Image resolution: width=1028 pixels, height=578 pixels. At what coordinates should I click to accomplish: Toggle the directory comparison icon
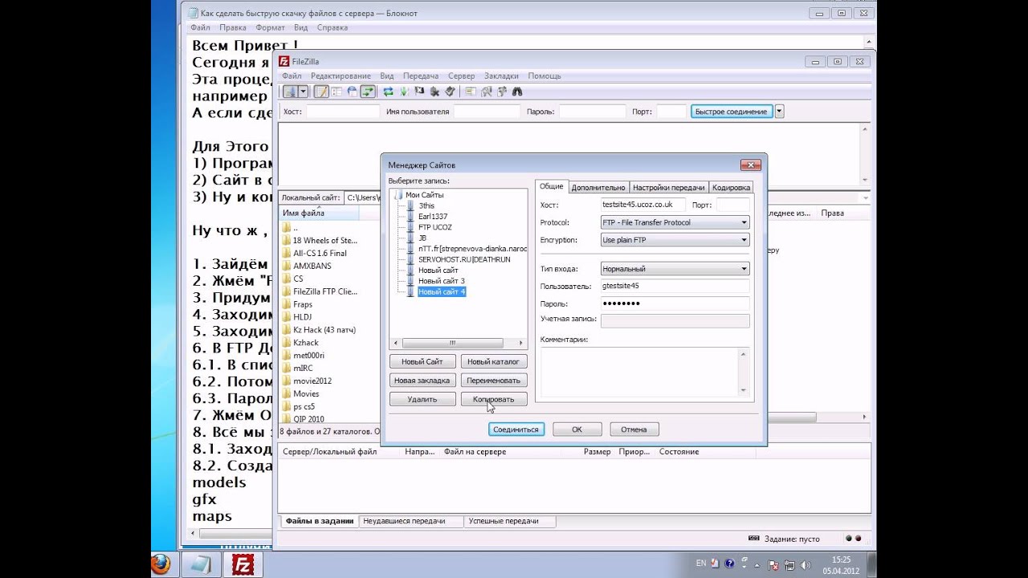click(x=486, y=92)
